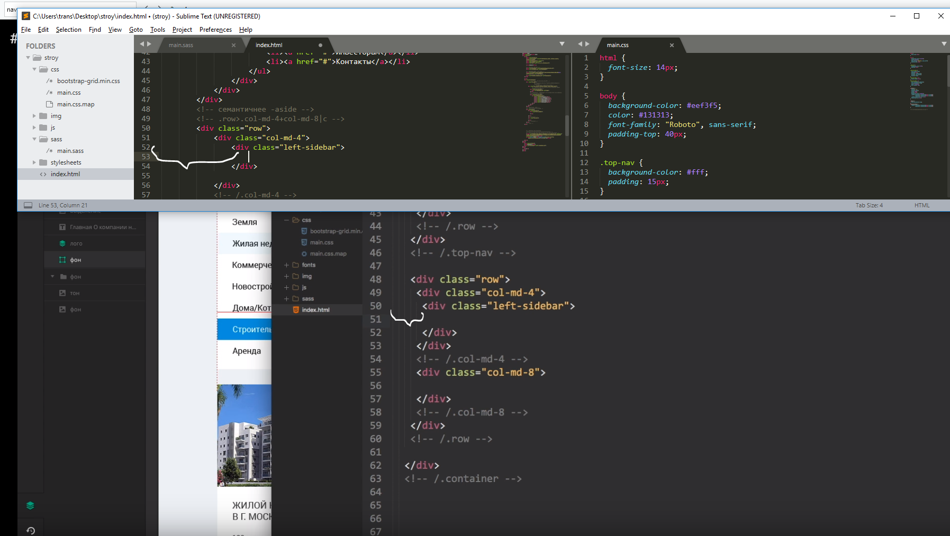Switch to the main.sass tab
The height and width of the screenshot is (536, 950).
pyautogui.click(x=181, y=45)
